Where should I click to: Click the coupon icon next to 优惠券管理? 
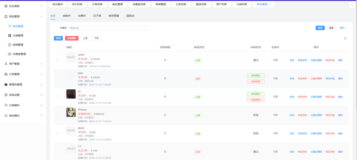(9, 54)
